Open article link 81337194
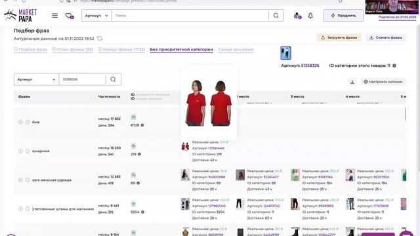 pos(325,177)
